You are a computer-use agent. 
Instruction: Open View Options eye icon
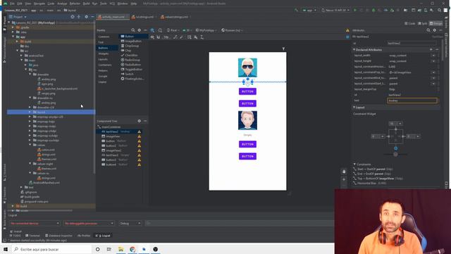coord(152,37)
